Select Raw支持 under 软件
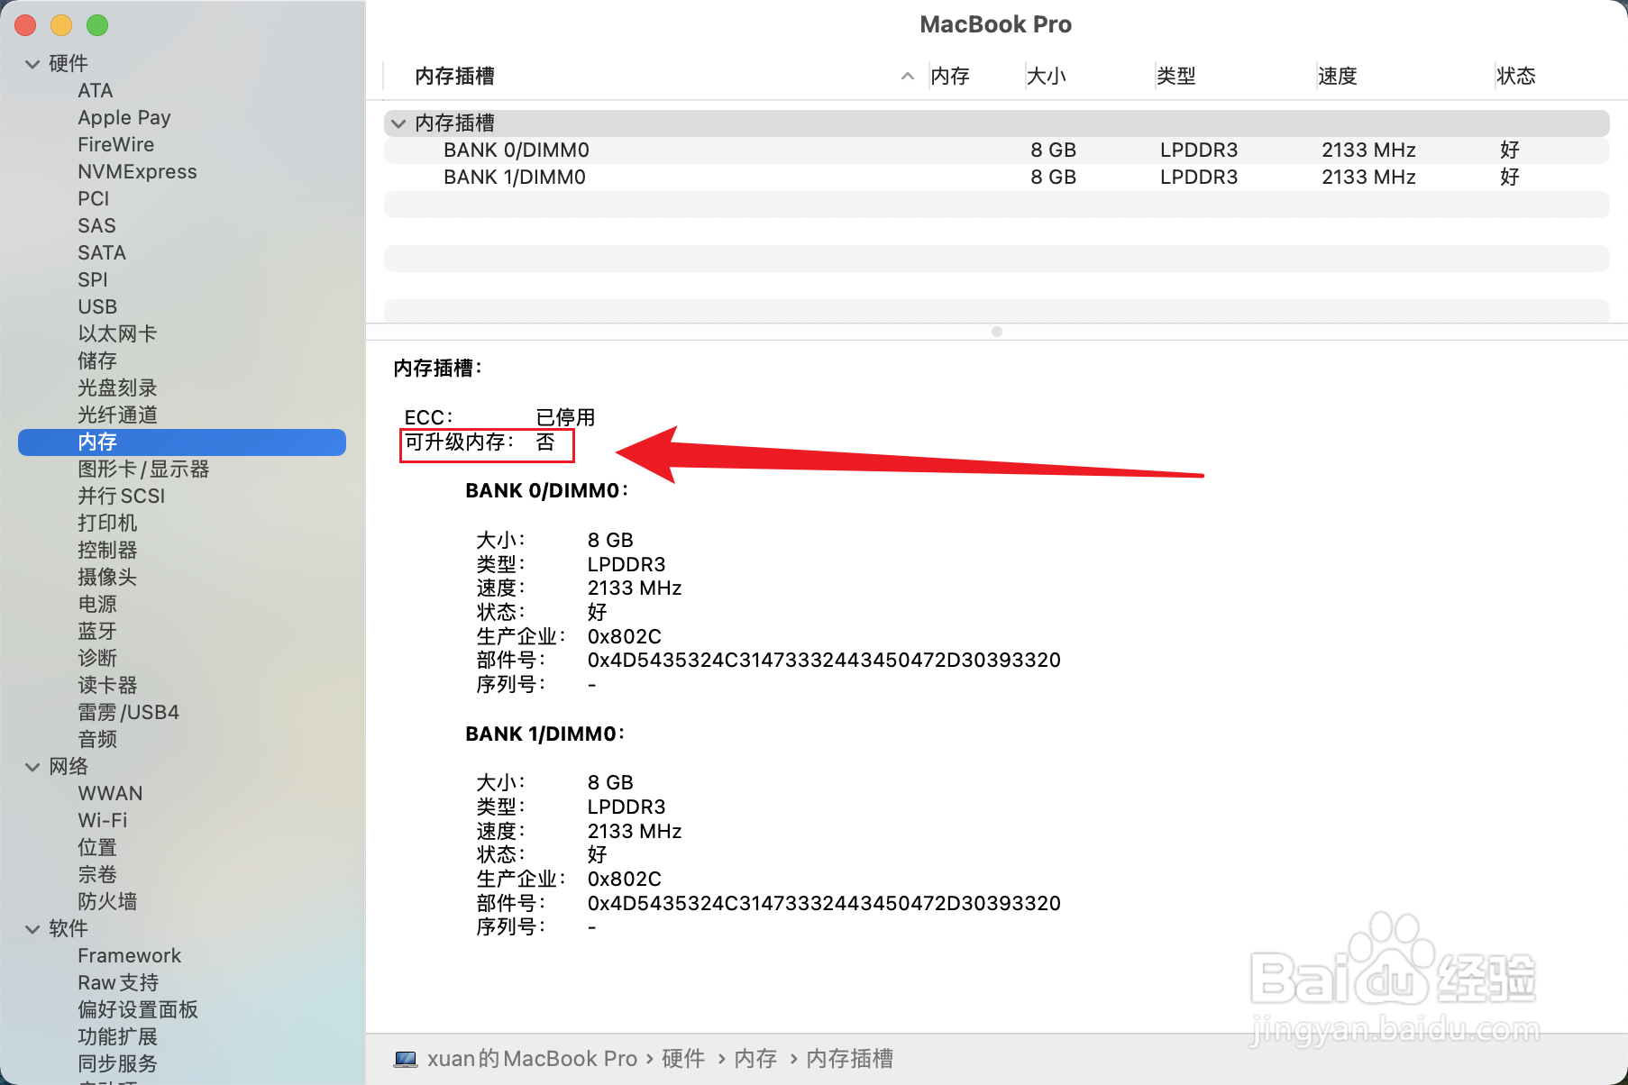The height and width of the screenshot is (1085, 1628). (118, 983)
